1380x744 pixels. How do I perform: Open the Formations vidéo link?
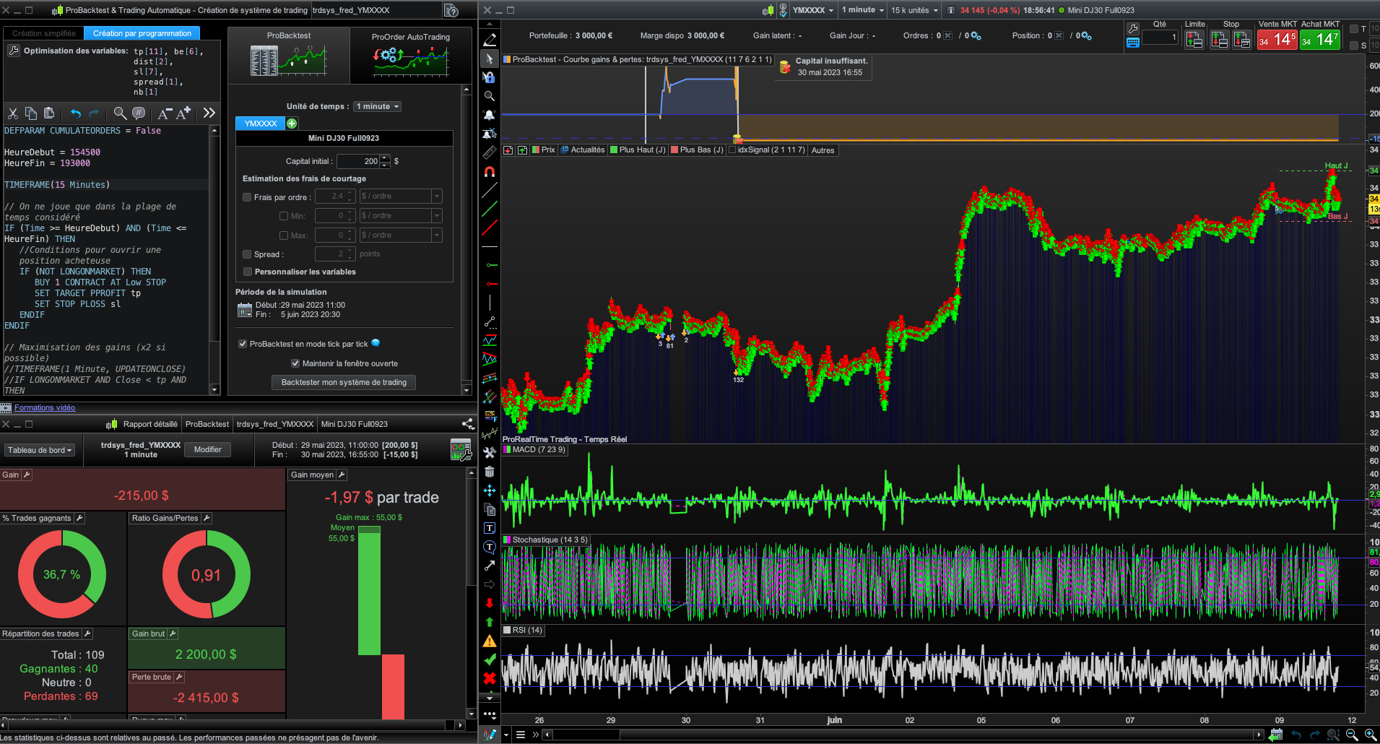[45, 407]
